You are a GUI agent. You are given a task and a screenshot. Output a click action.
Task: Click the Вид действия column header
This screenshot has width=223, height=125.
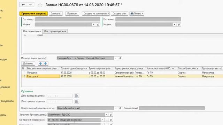43,69
